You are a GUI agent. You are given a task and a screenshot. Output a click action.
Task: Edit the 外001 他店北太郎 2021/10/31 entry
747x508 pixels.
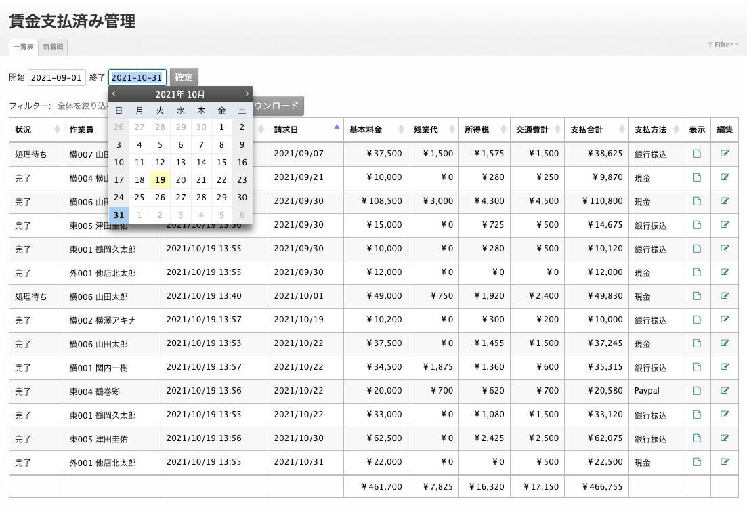point(725,462)
